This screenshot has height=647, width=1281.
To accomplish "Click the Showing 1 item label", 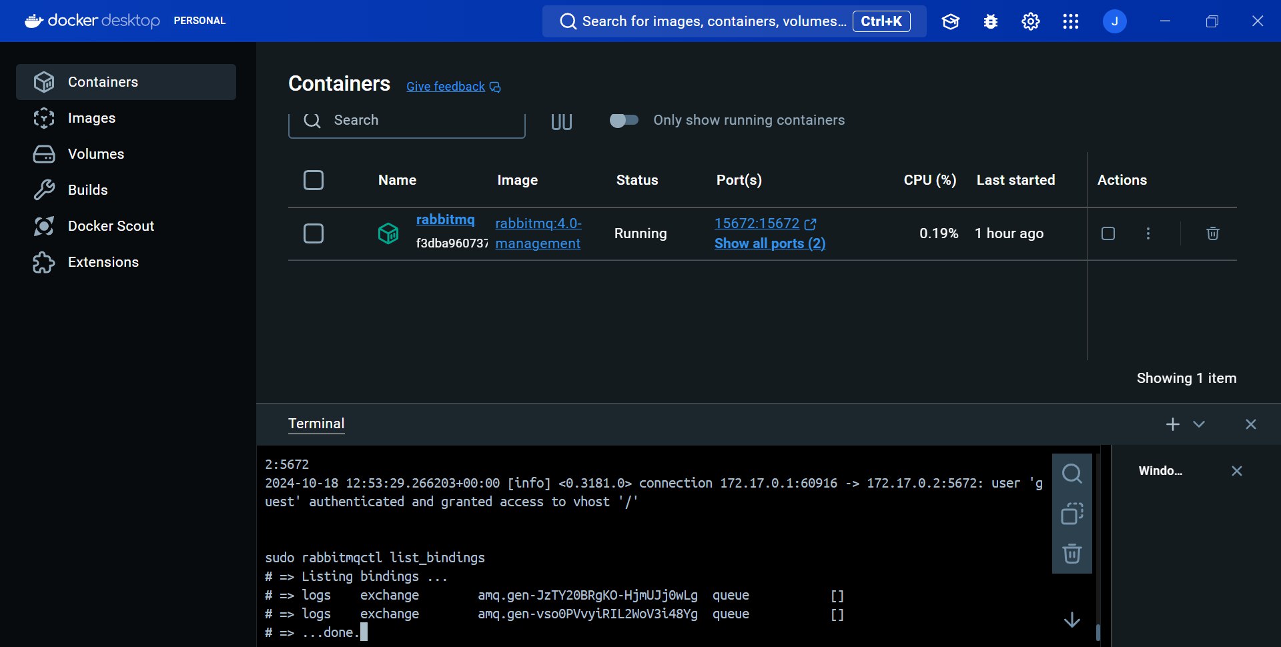I will [1186, 378].
